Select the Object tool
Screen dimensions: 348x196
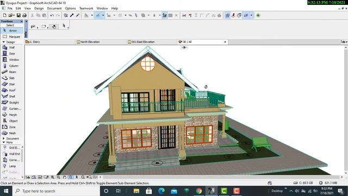(12, 121)
